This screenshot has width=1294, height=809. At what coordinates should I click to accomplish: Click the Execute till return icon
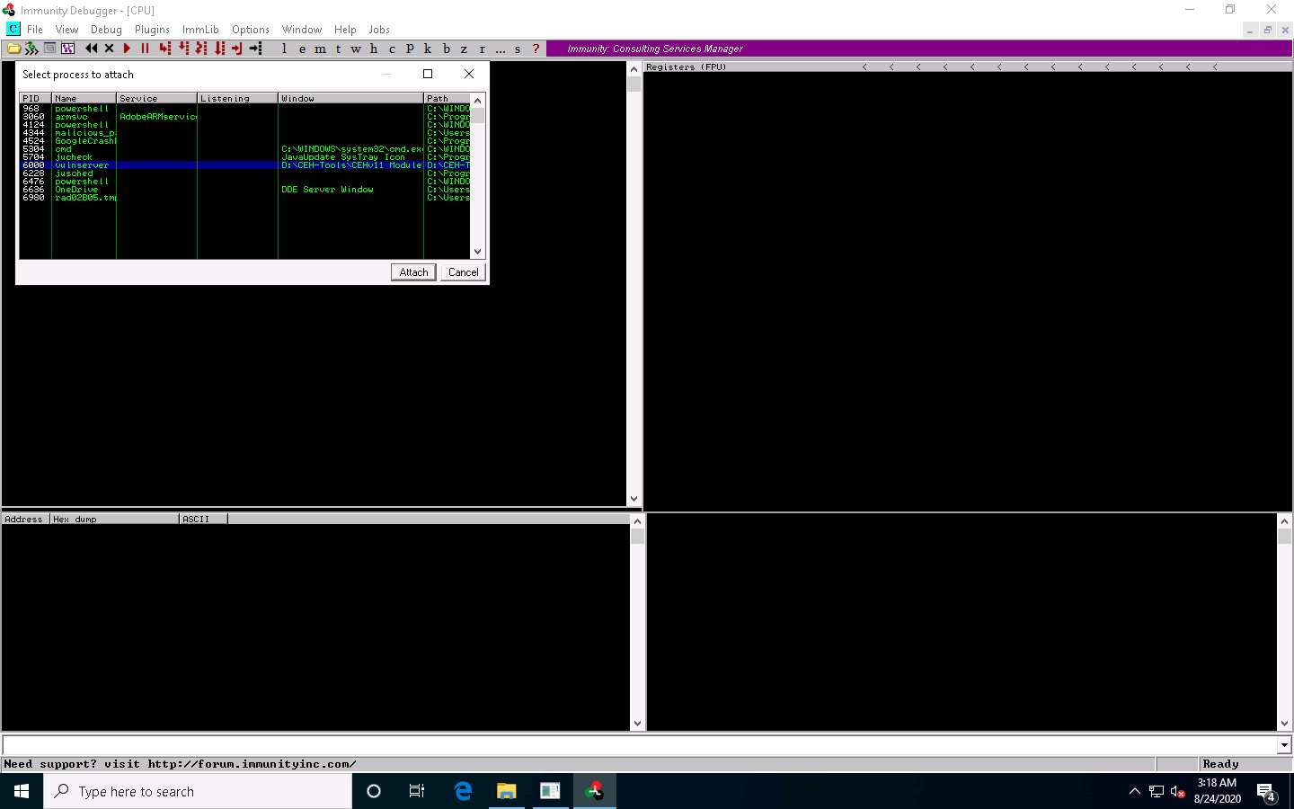pyautogui.click(x=237, y=49)
